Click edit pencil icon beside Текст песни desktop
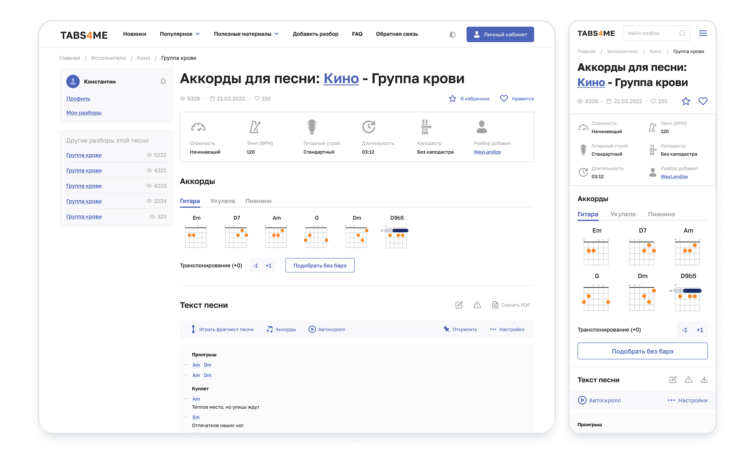 click(x=459, y=305)
